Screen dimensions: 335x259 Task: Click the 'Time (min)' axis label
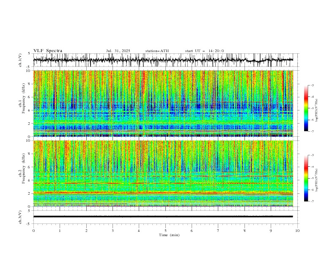coord(169,235)
